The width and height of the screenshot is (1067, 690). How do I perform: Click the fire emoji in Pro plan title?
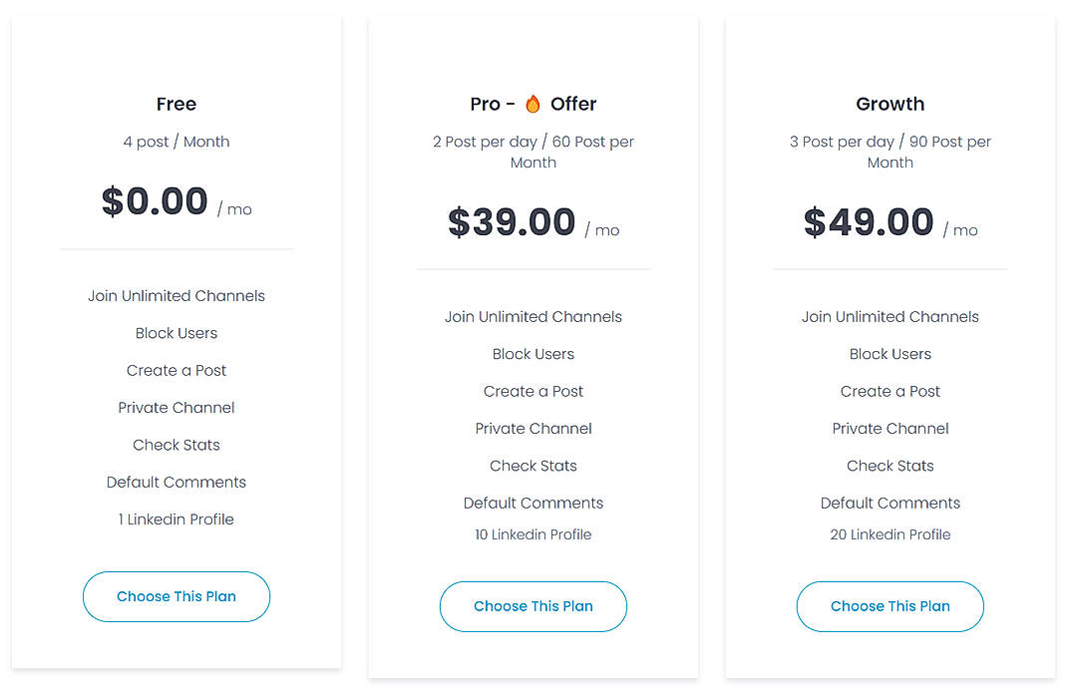[x=534, y=103]
